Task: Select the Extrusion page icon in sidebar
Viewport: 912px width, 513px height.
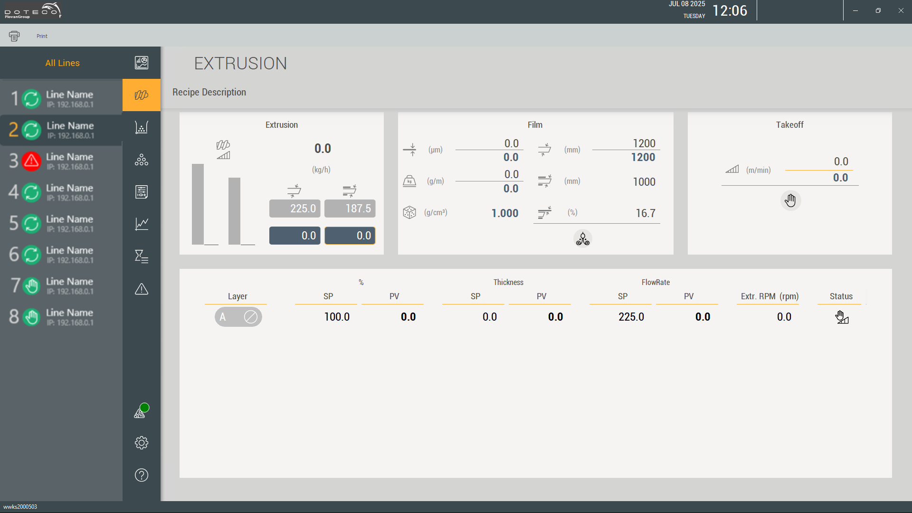Action: pos(142,95)
